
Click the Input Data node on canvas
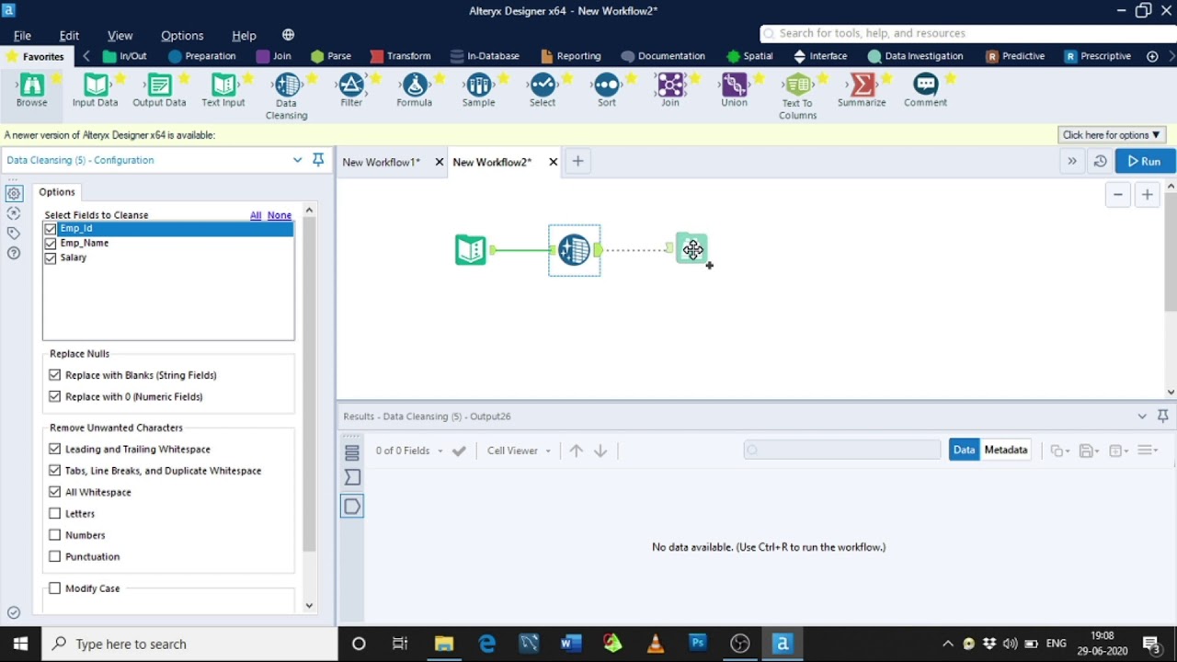pos(471,250)
